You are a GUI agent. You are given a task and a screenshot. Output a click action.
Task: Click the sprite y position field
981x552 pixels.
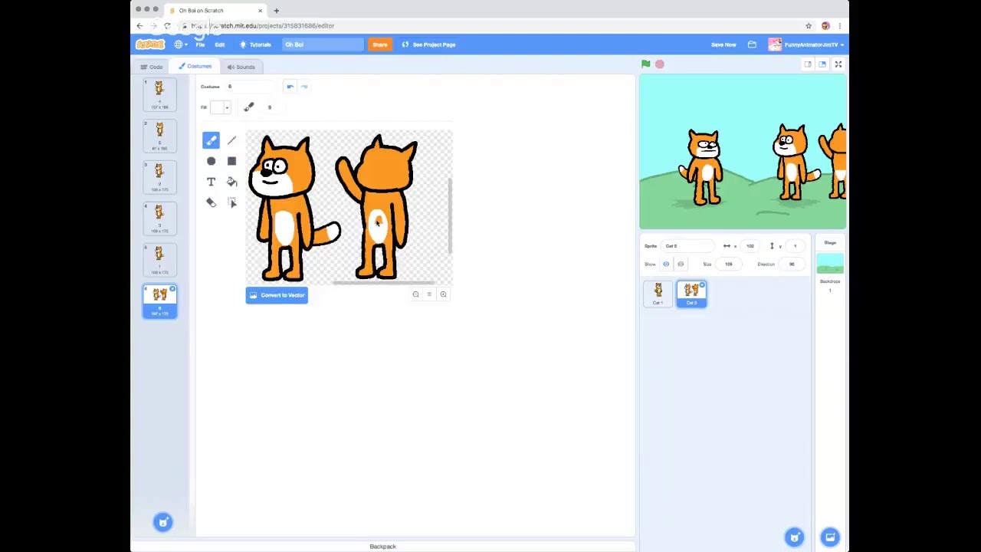[796, 246]
